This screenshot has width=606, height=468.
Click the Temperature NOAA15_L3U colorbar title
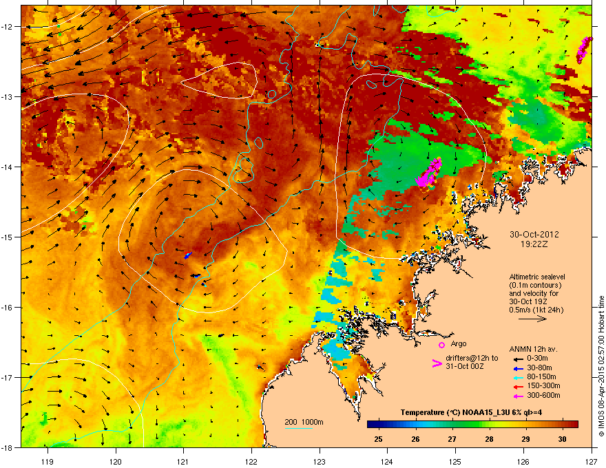(x=471, y=412)
